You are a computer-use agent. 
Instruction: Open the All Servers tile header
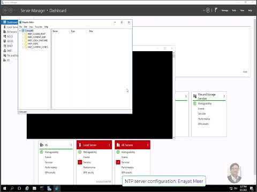(x=132, y=145)
